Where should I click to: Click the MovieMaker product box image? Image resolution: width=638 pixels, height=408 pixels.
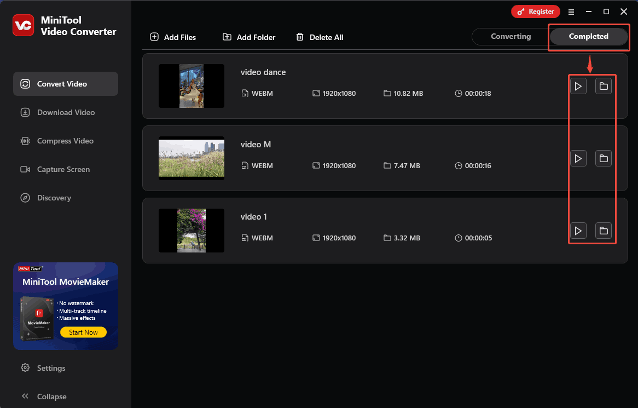point(37,318)
